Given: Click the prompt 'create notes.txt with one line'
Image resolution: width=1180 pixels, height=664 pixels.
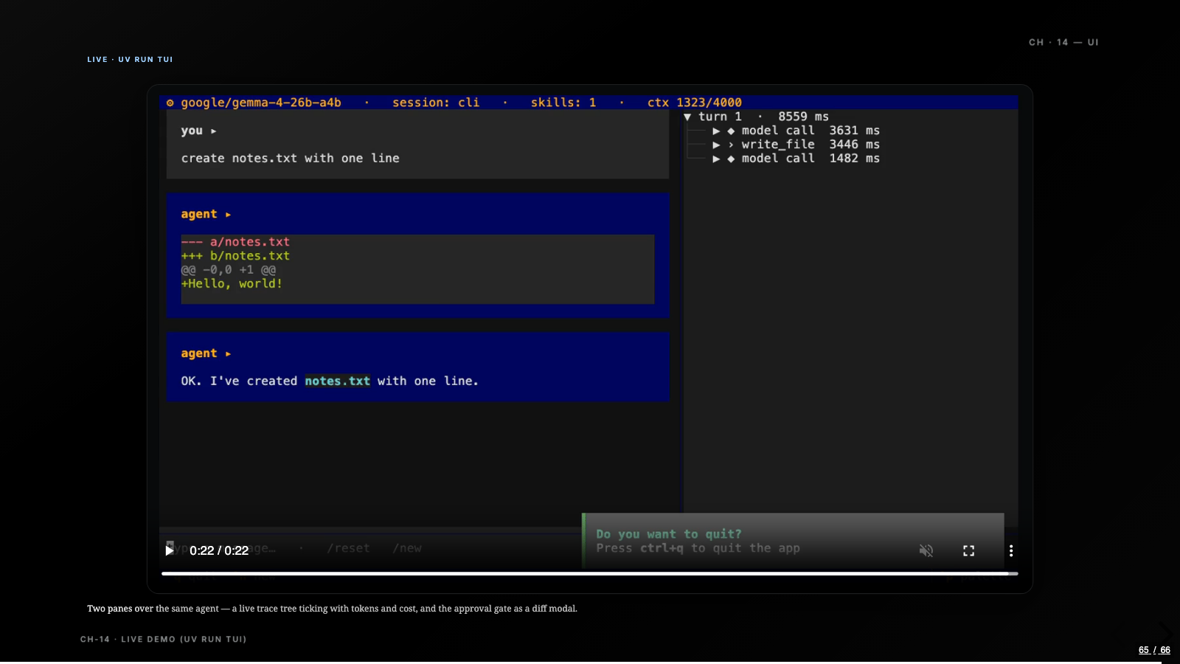Looking at the screenshot, I should tap(291, 158).
